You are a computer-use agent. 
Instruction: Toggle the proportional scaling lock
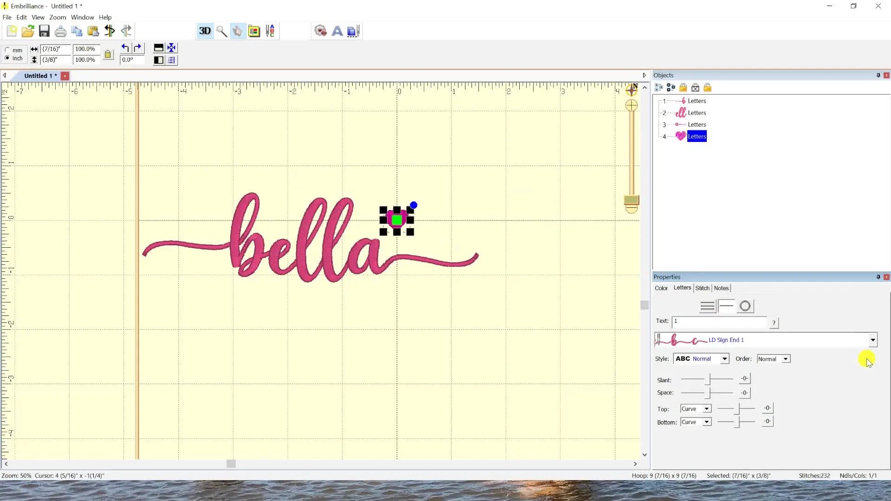(x=108, y=54)
